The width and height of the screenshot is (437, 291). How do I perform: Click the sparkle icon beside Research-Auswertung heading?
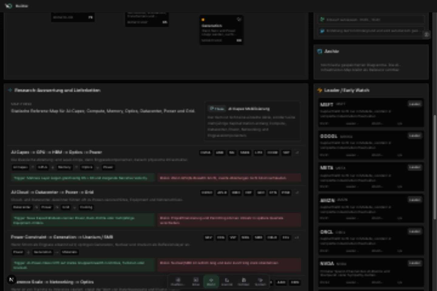pos(10,90)
